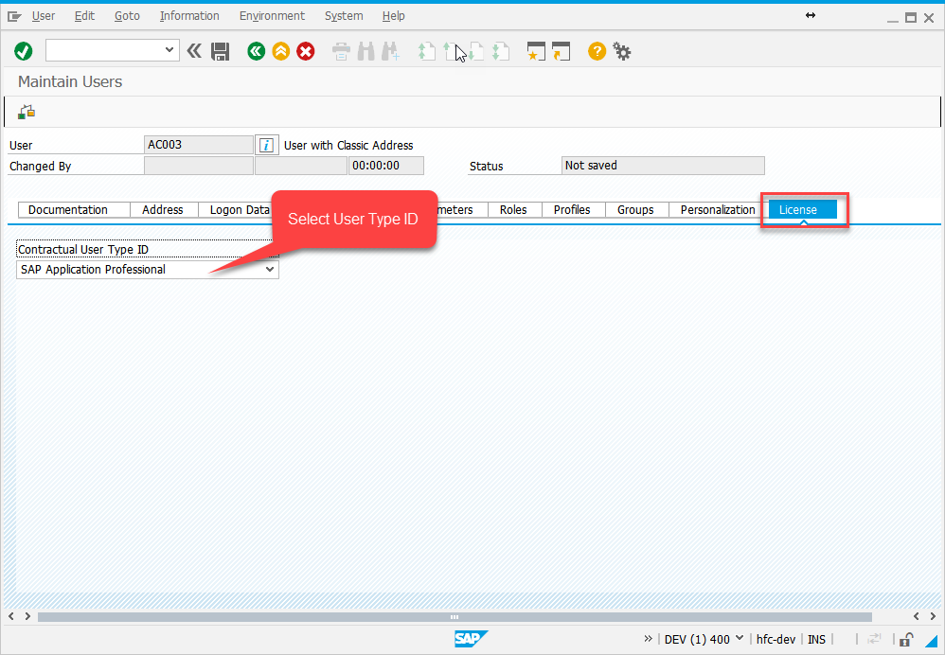
Task: Exit the transaction with the yellow up-arrows icon
Action: (281, 51)
